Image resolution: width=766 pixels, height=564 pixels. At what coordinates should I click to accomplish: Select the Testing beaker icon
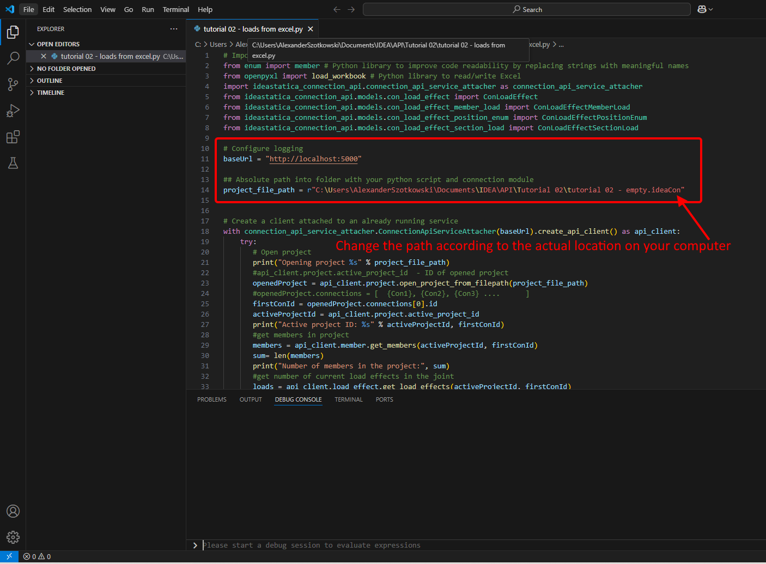click(x=13, y=163)
